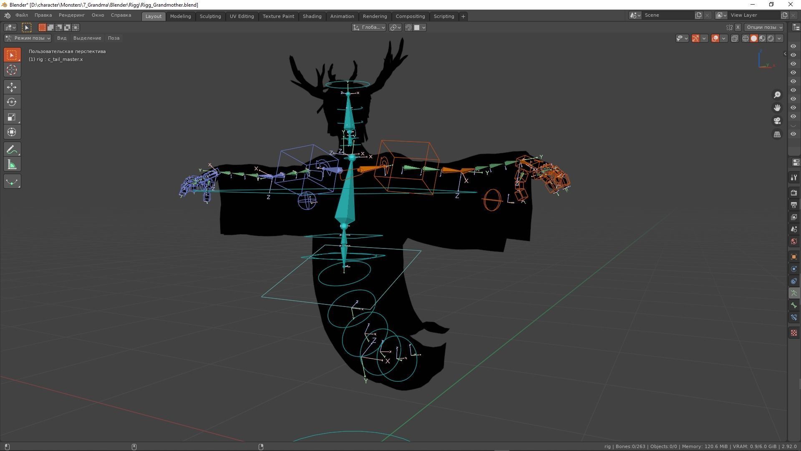Open the Глоба... transform orientation dropdown
The width and height of the screenshot is (801, 451).
[369, 27]
